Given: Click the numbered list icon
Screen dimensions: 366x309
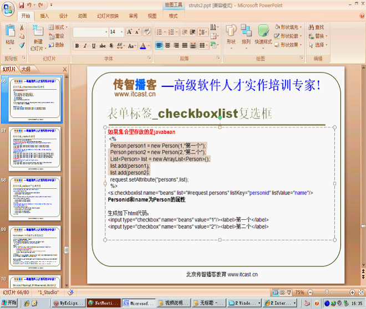Looking at the screenshot, I should tap(172, 32).
